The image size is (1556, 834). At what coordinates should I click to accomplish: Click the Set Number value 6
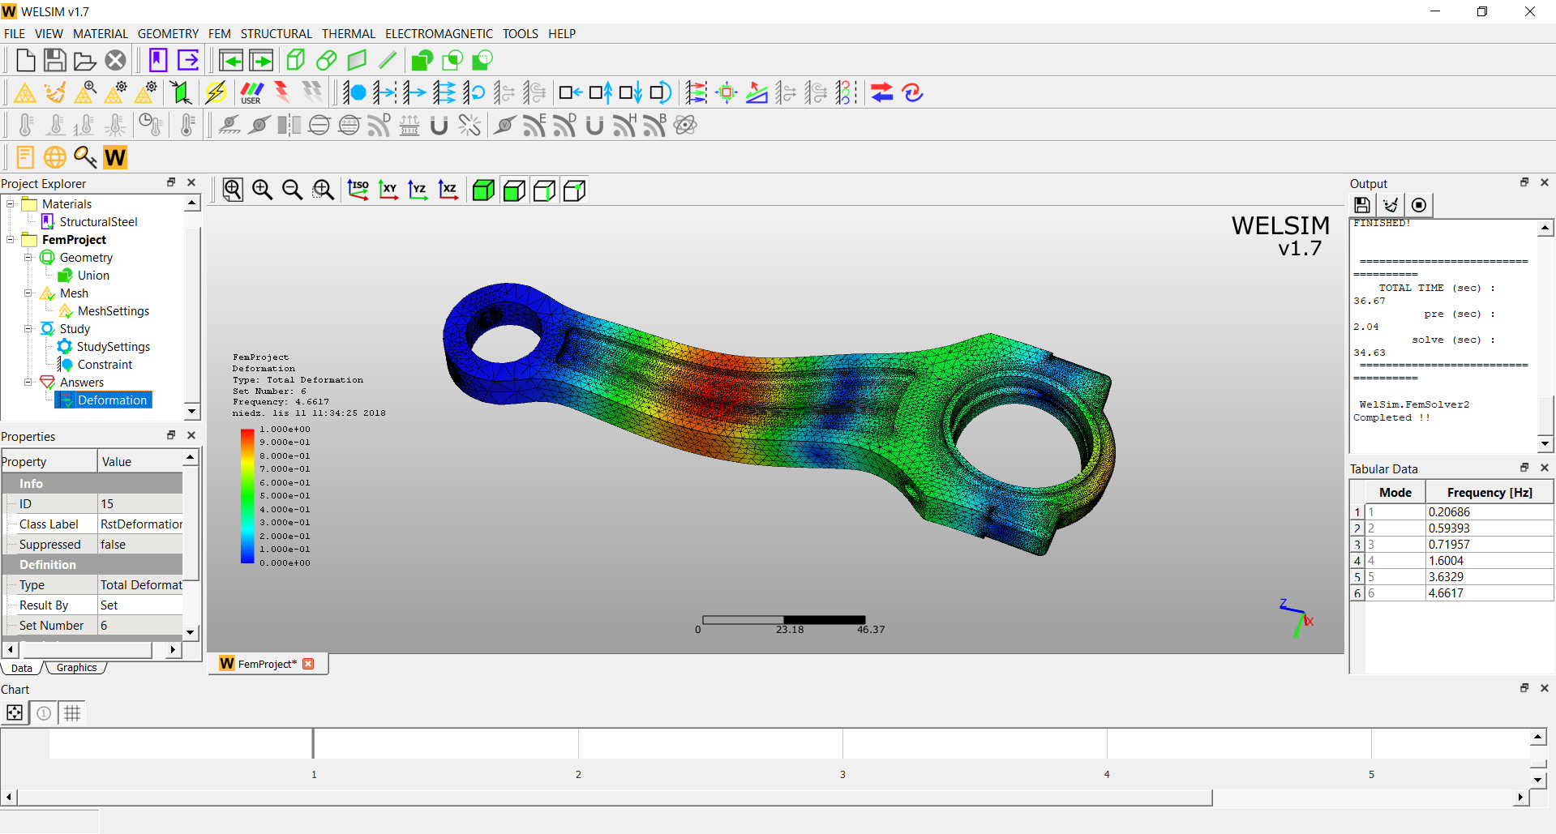(140, 626)
